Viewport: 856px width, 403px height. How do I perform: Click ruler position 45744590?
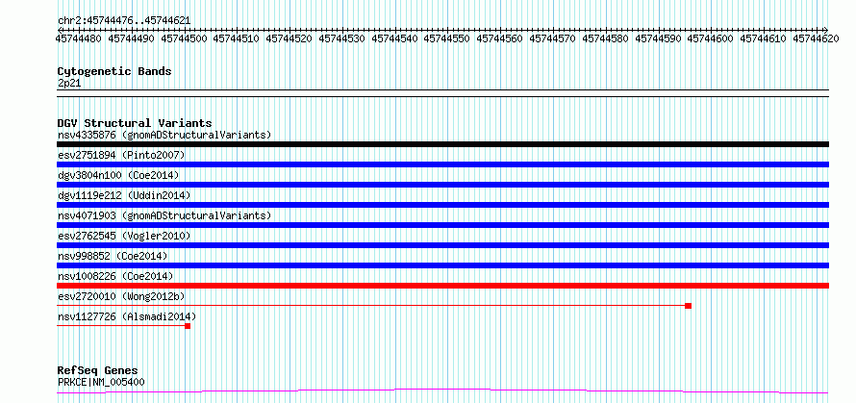pos(659,38)
